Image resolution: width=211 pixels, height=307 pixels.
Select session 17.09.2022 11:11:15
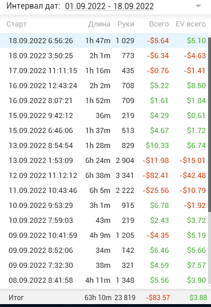[x=104, y=70]
